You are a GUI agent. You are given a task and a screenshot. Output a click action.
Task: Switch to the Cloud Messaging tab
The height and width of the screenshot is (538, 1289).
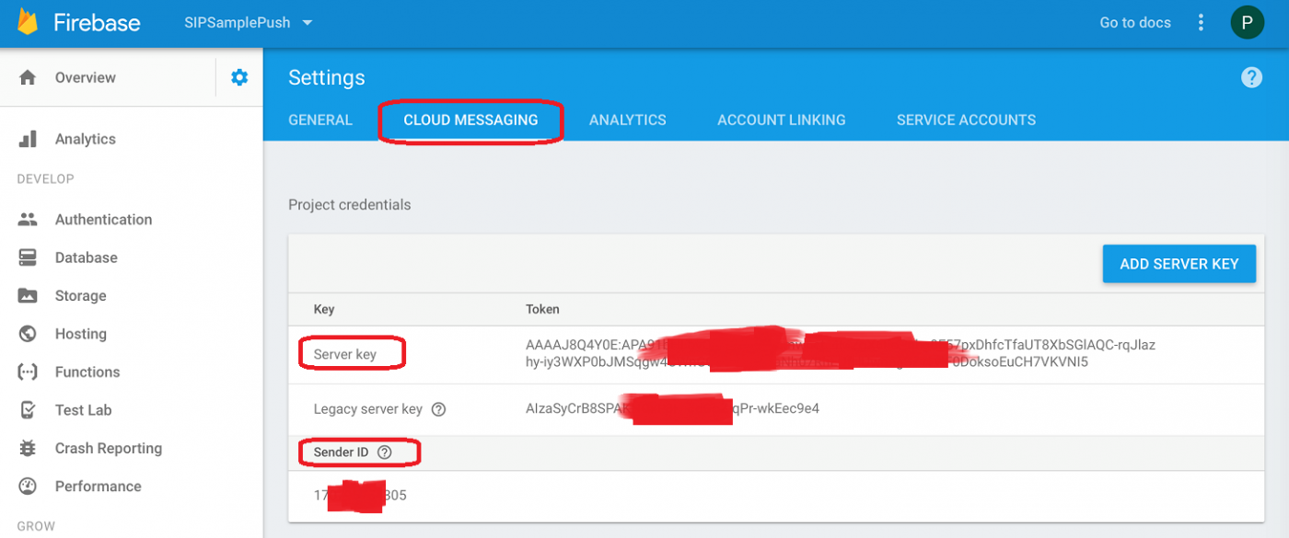[x=470, y=120]
